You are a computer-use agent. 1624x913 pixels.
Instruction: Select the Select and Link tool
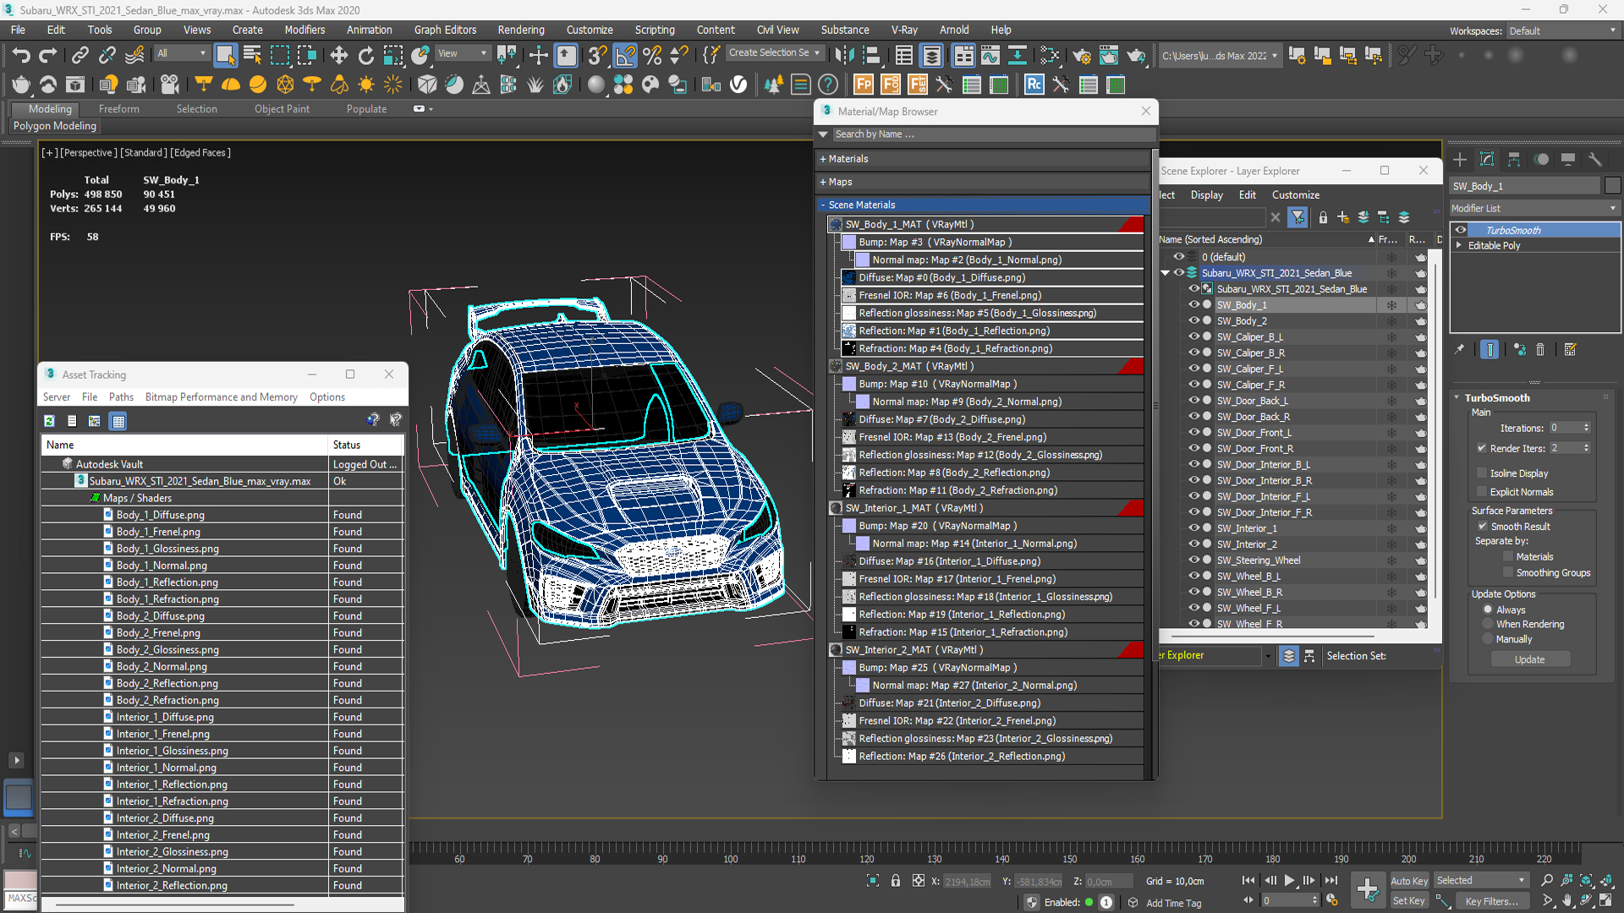pos(80,56)
